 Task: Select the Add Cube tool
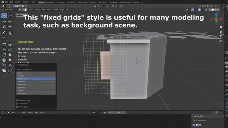pos(4,39)
